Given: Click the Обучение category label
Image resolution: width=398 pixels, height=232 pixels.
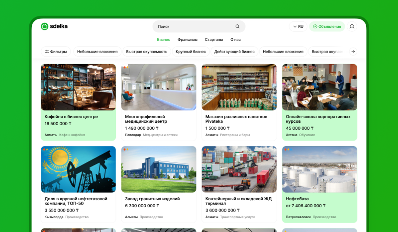Looking at the screenshot, I should [x=307, y=135].
